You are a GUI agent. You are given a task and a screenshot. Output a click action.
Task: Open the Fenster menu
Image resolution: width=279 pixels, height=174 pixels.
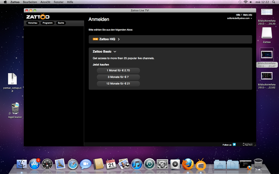(59, 2)
